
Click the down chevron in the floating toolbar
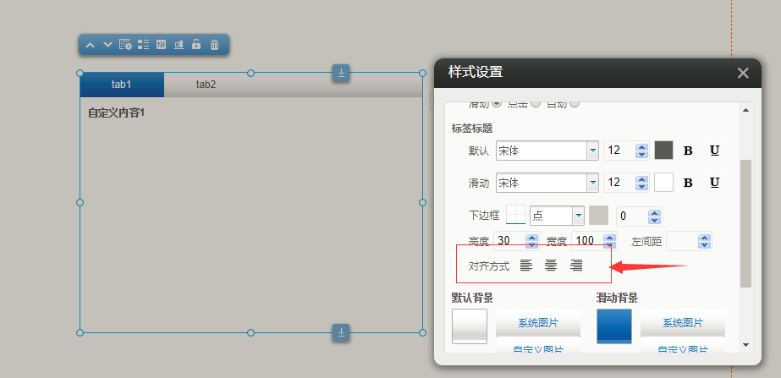[107, 45]
